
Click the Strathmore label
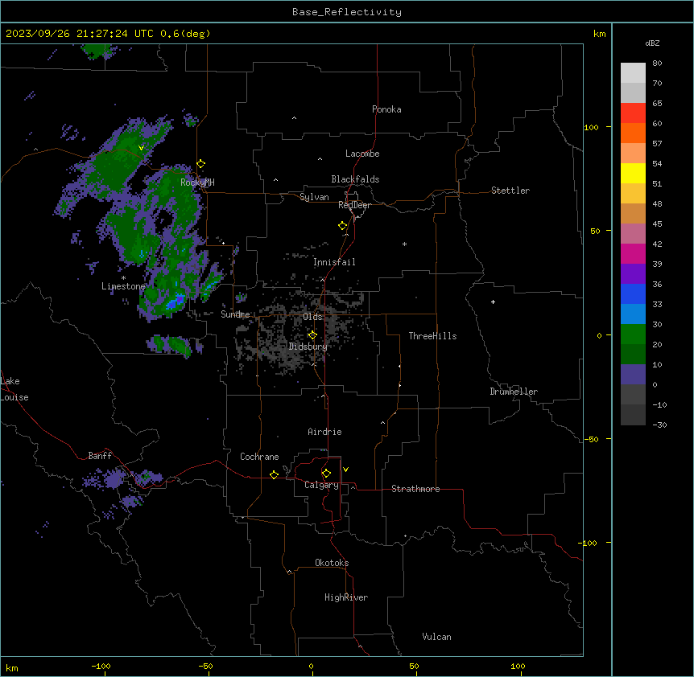415,489
